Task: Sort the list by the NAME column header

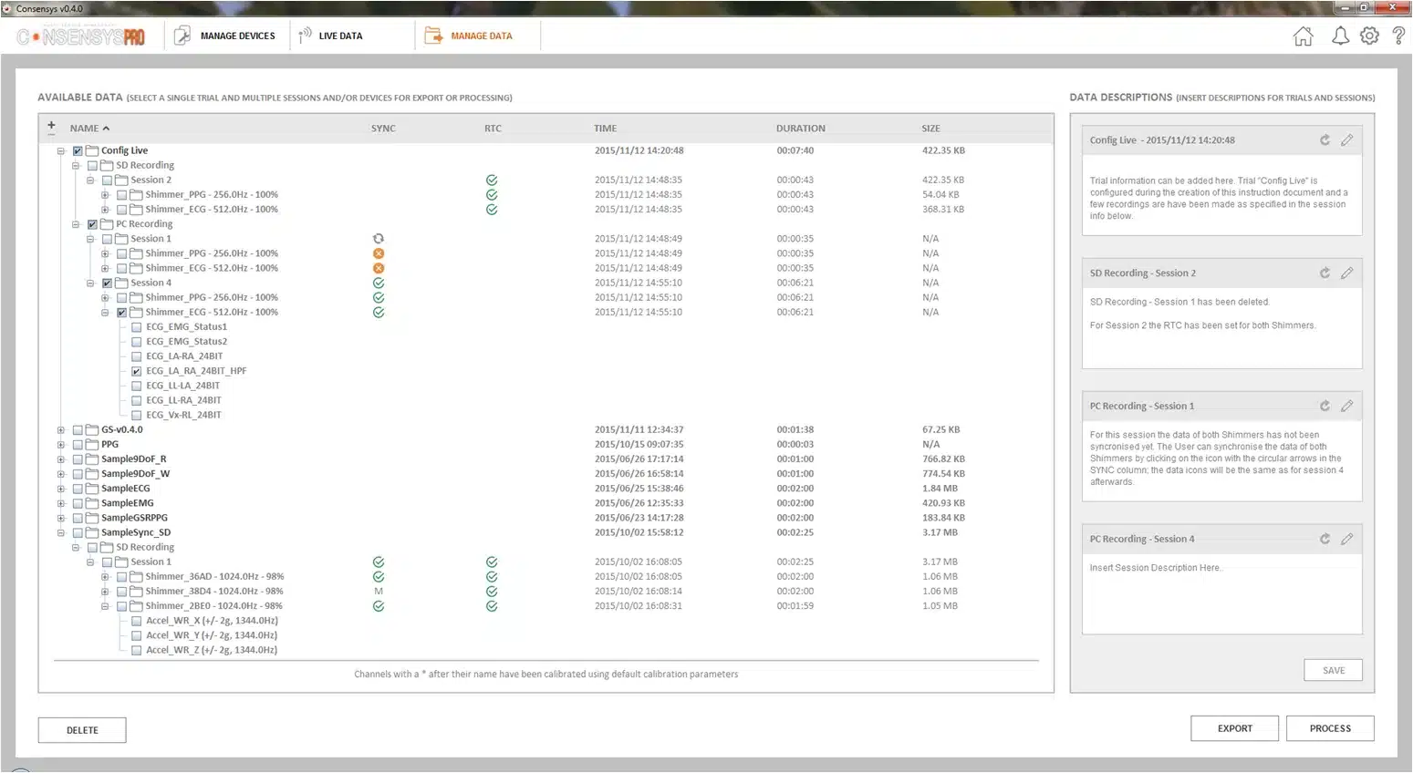Action: click(x=89, y=129)
